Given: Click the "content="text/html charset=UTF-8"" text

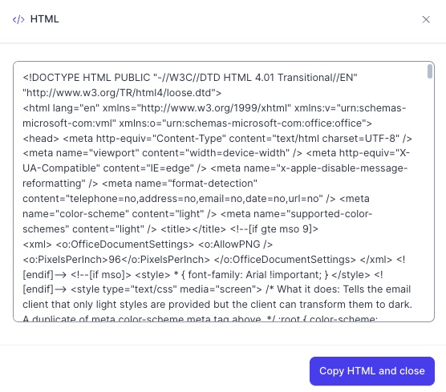Looking at the screenshot, I should (314, 139).
